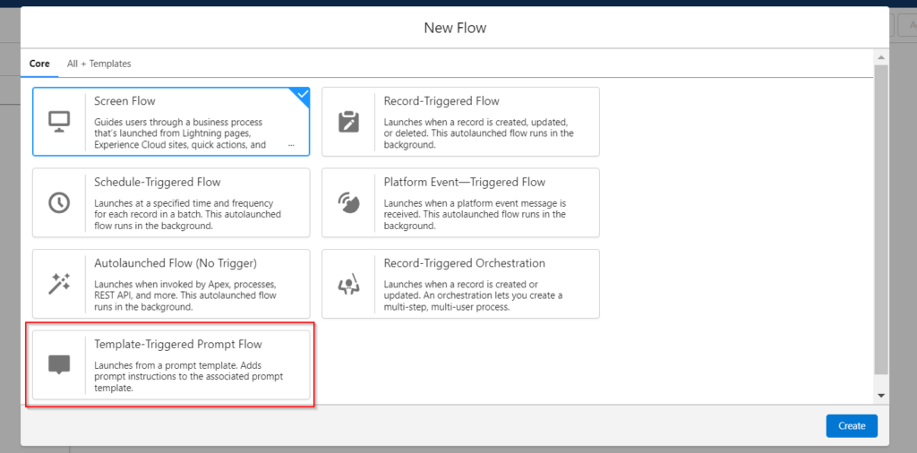This screenshot has width=917, height=453.
Task: Click the Screen Flow monitor icon
Action: (59, 122)
